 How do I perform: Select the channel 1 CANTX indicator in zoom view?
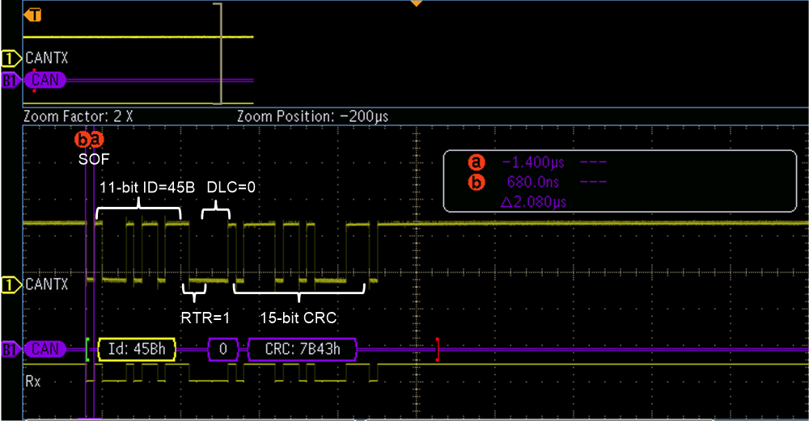[11, 285]
